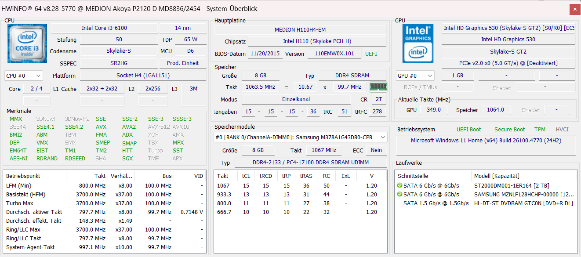Click the green UEFI label beside BIOS version

point(371,54)
